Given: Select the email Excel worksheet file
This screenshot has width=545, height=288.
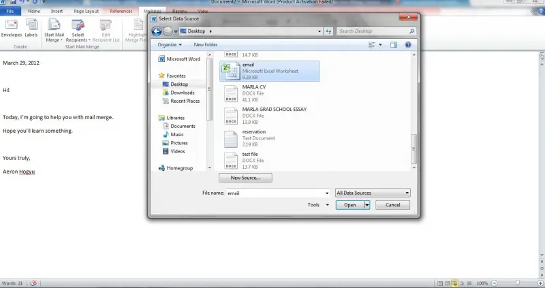Looking at the screenshot, I should (x=269, y=71).
